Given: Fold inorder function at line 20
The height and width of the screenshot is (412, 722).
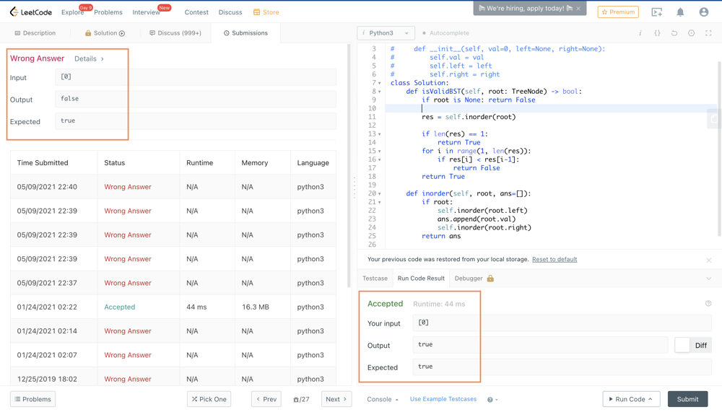Looking at the screenshot, I should point(380,194).
